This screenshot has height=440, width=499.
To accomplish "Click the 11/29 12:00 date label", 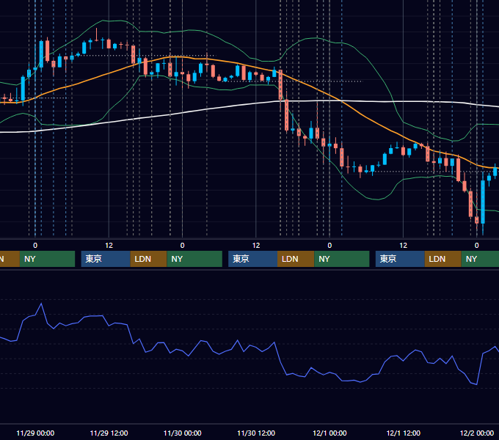I will point(109,433).
